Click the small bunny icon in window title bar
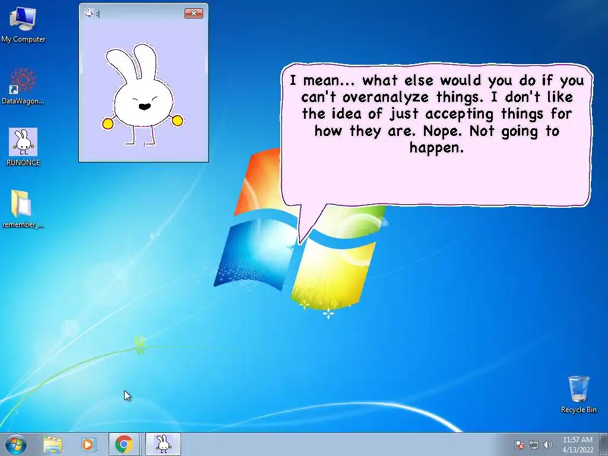 89,13
